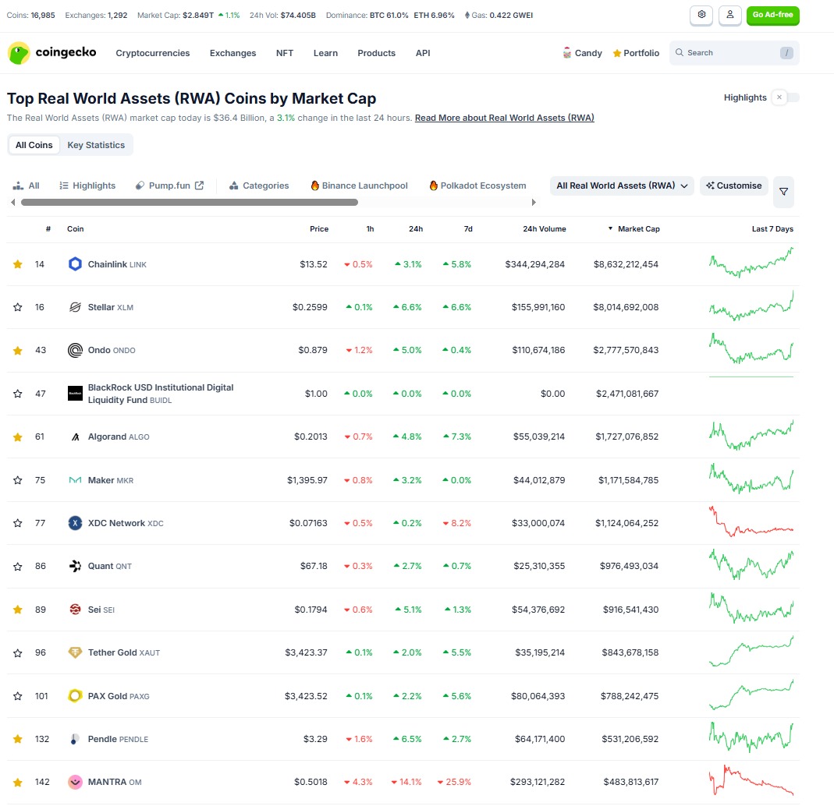The height and width of the screenshot is (806, 834).
Task: Click the Portfolio star icon
Action: pos(617,53)
